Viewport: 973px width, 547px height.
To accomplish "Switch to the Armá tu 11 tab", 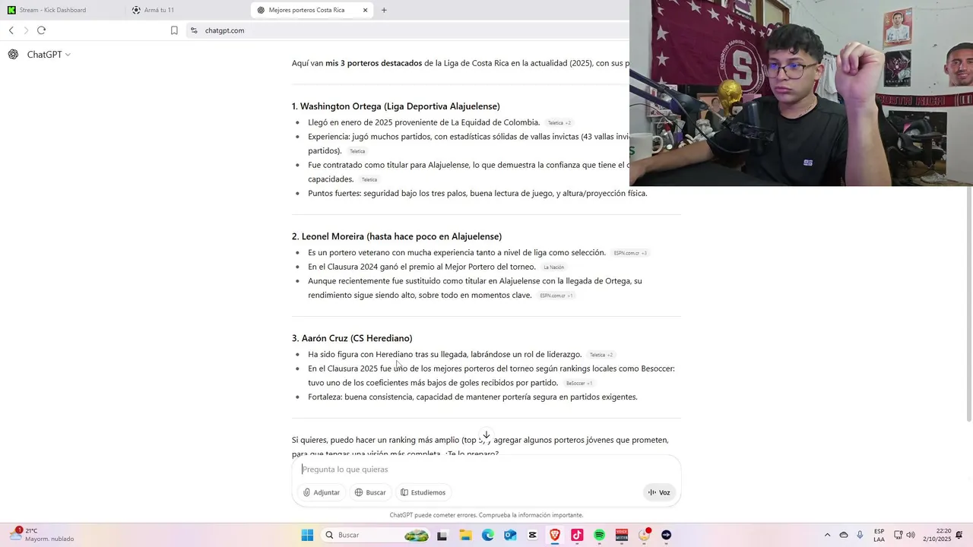I will (x=187, y=10).
